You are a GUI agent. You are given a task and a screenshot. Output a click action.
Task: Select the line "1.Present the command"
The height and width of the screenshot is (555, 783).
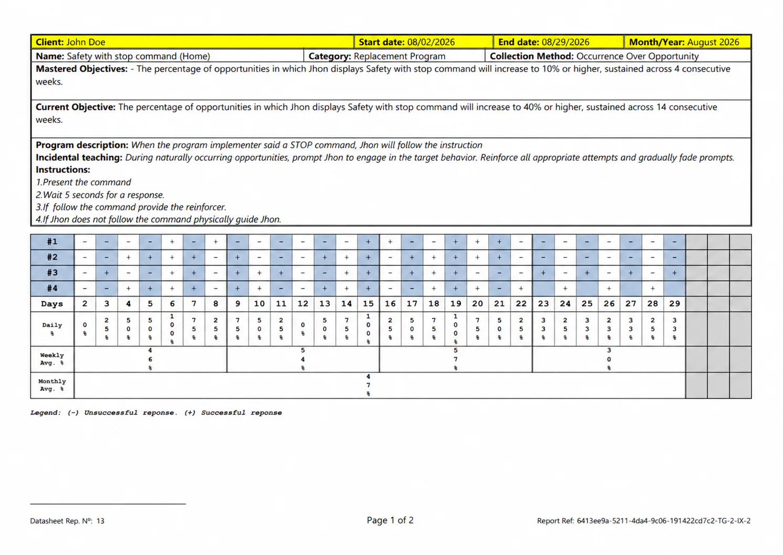click(x=84, y=182)
